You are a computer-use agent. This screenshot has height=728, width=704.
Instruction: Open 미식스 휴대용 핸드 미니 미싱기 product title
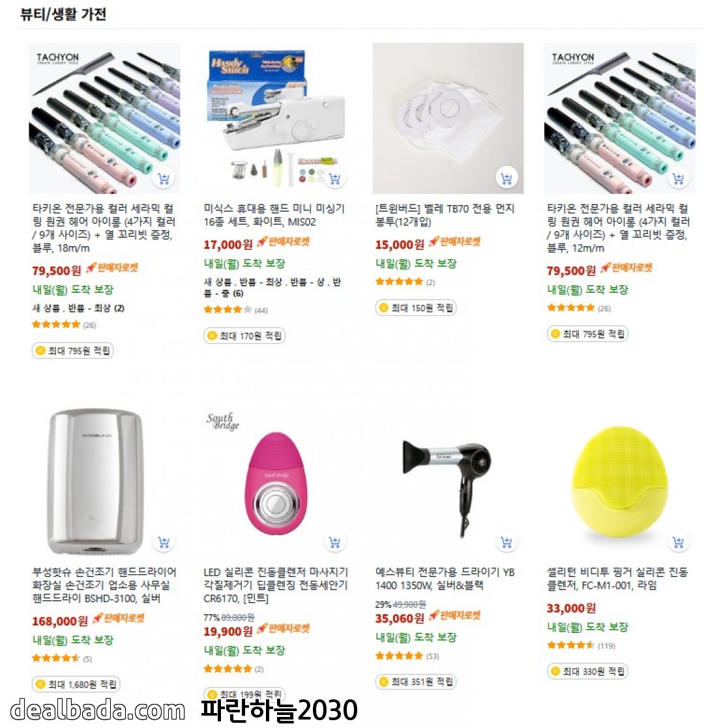point(274,215)
